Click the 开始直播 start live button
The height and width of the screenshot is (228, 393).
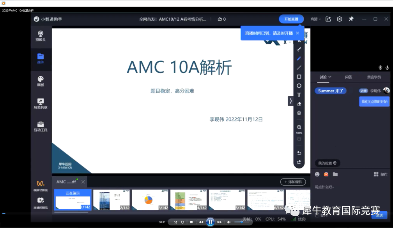(x=291, y=19)
